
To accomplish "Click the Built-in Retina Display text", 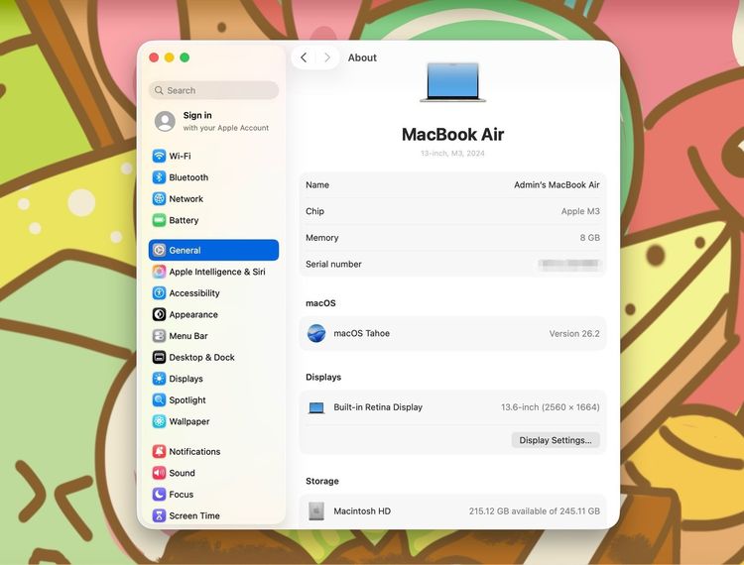I will (378, 407).
